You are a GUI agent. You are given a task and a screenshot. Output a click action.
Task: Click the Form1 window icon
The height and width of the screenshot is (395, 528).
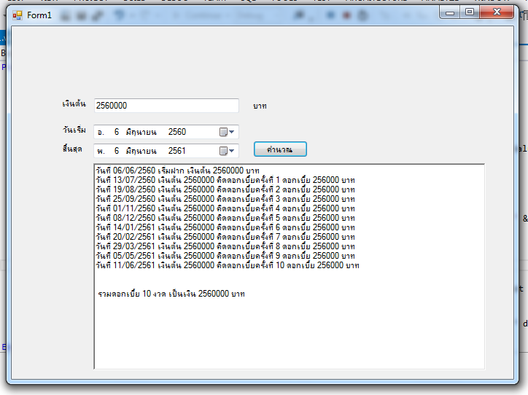coord(18,15)
